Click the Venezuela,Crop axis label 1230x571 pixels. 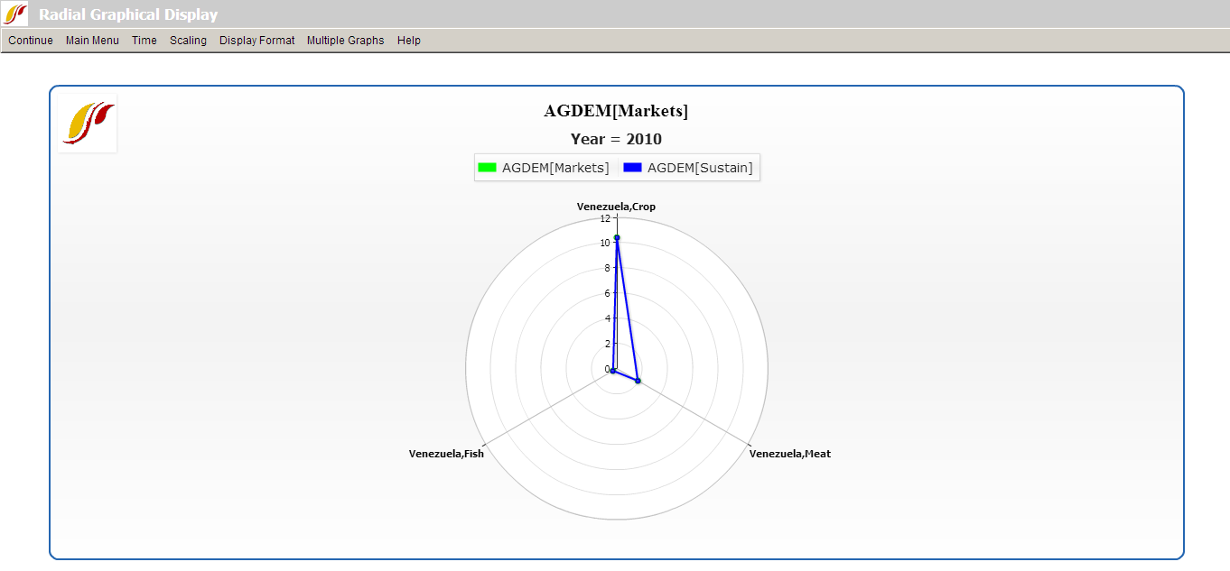click(x=616, y=207)
